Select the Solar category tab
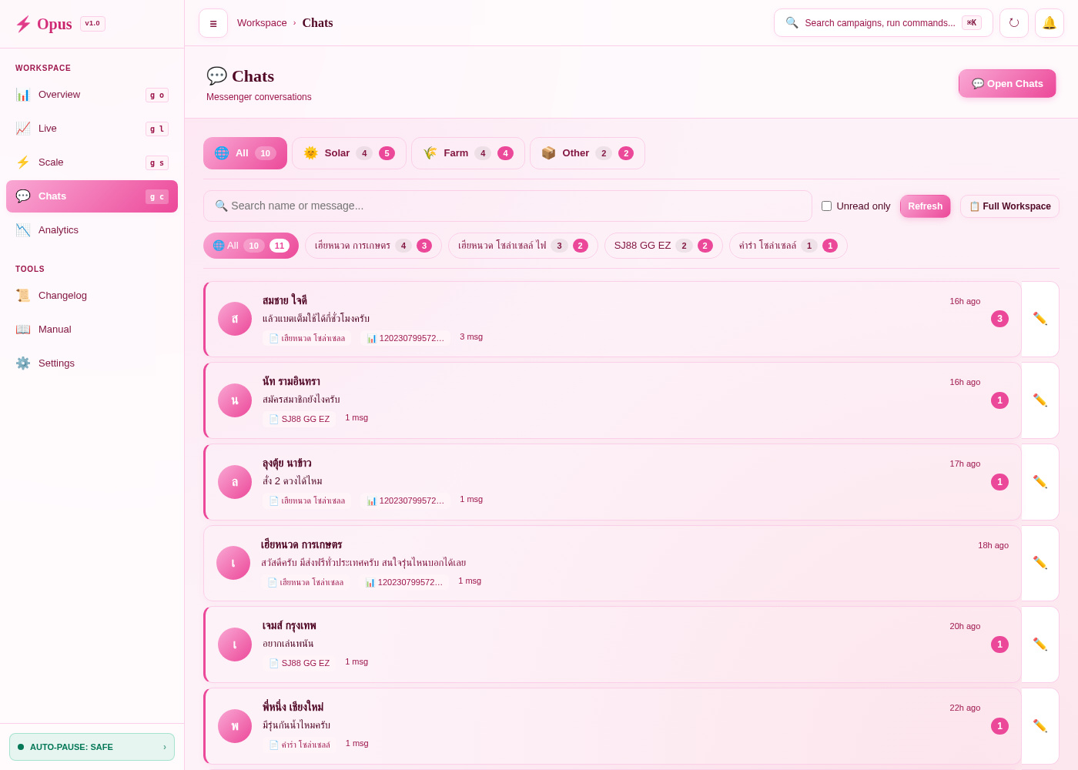Viewport: 1078px width, 770px height. [349, 153]
